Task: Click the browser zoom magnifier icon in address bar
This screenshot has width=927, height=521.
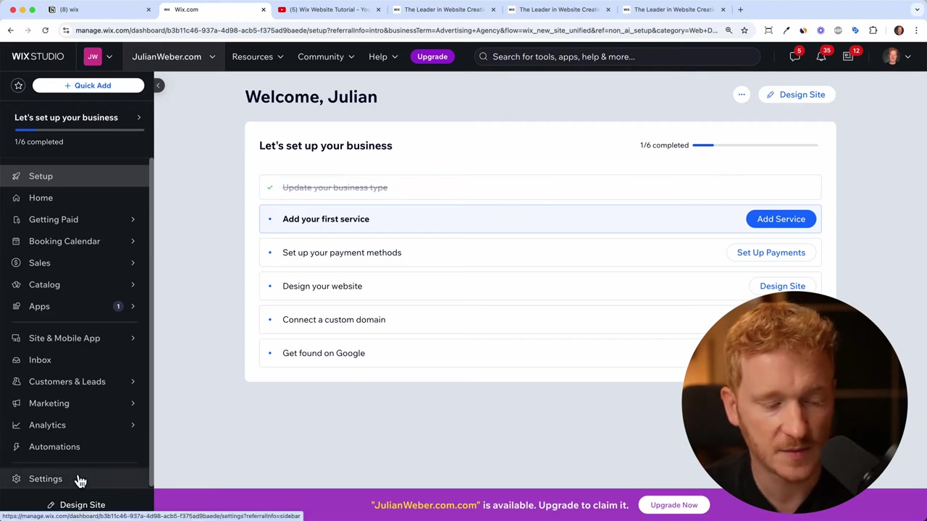Action: (x=729, y=30)
